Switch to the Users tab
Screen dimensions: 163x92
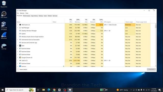click(x=45, y=16)
